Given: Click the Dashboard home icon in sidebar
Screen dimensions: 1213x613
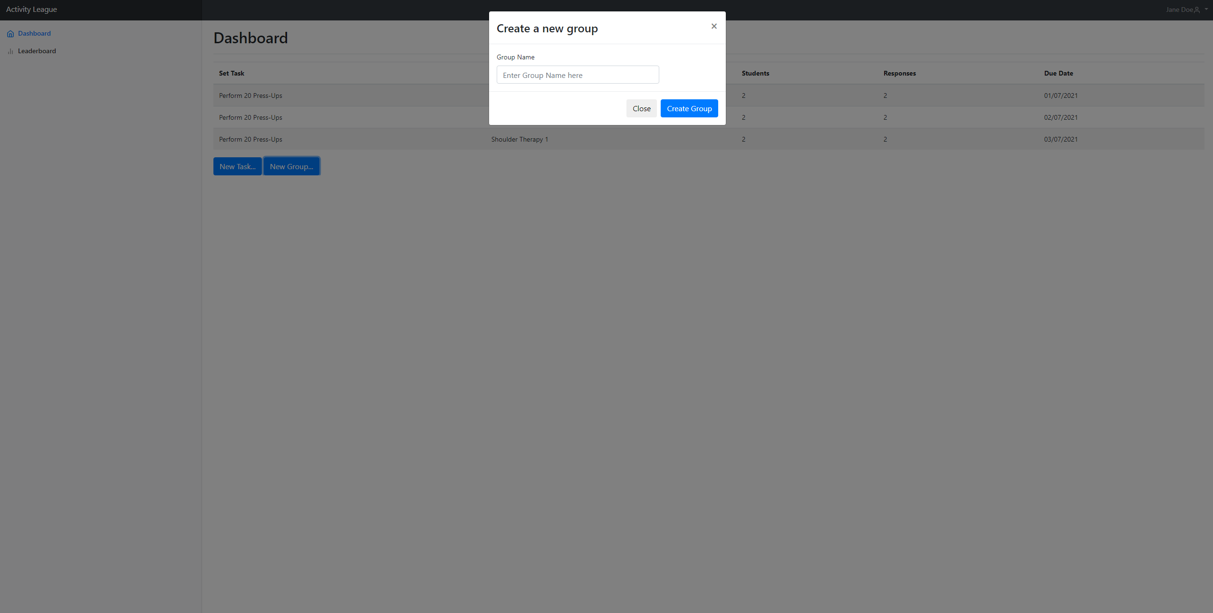Looking at the screenshot, I should coord(10,34).
